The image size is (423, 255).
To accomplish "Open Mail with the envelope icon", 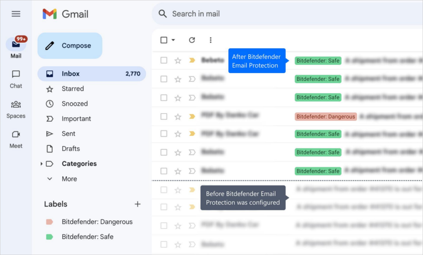I will [16, 44].
